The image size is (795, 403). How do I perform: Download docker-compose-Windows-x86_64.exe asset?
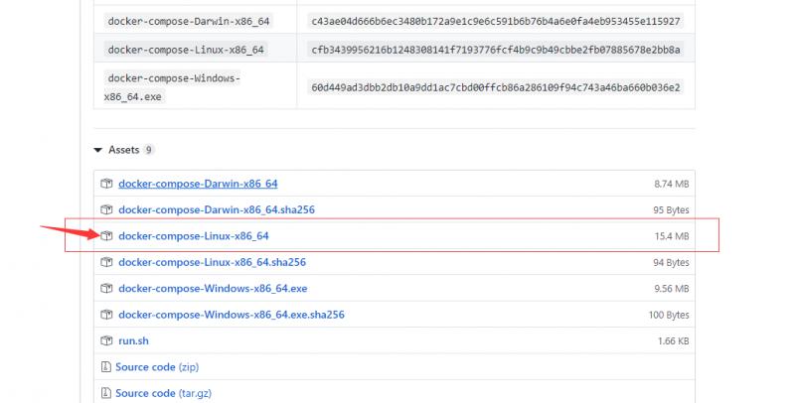pyautogui.click(x=213, y=289)
